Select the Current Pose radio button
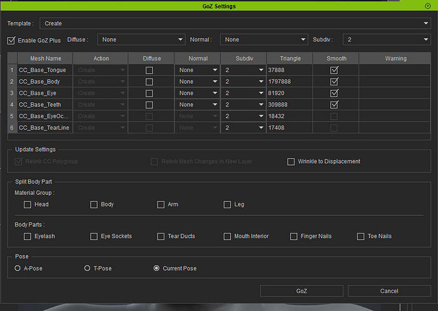Image resolution: width=438 pixels, height=311 pixels. 156,268
